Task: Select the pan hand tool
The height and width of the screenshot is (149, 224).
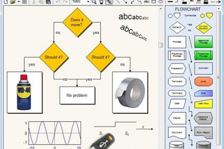Action: [x=101, y=2]
